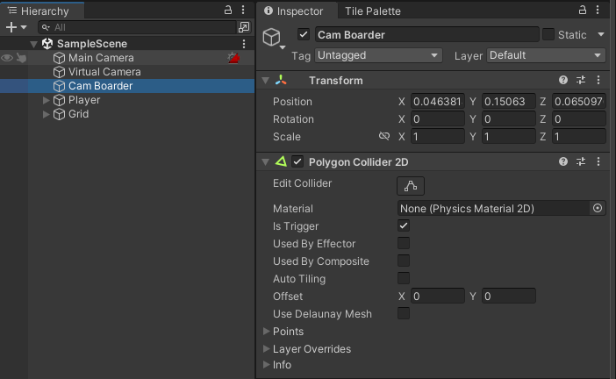Open the Layer dropdown

[547, 55]
